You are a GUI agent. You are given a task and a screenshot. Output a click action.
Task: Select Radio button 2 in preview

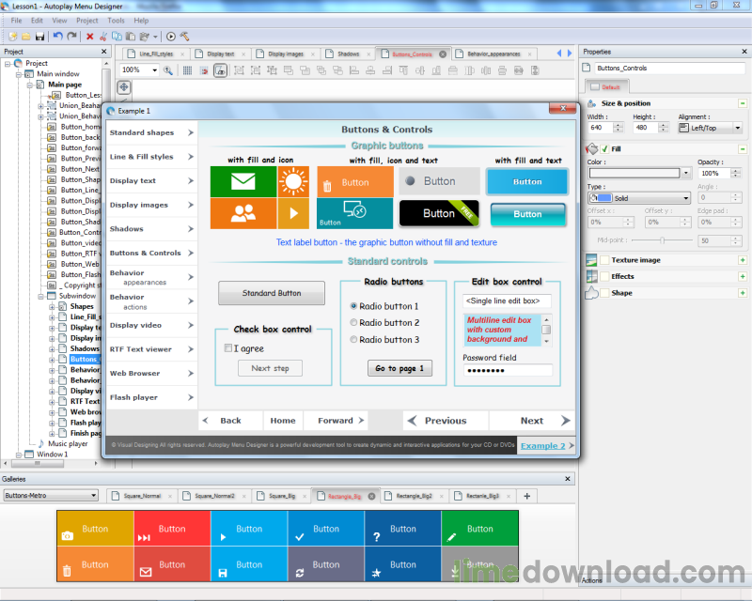(353, 323)
